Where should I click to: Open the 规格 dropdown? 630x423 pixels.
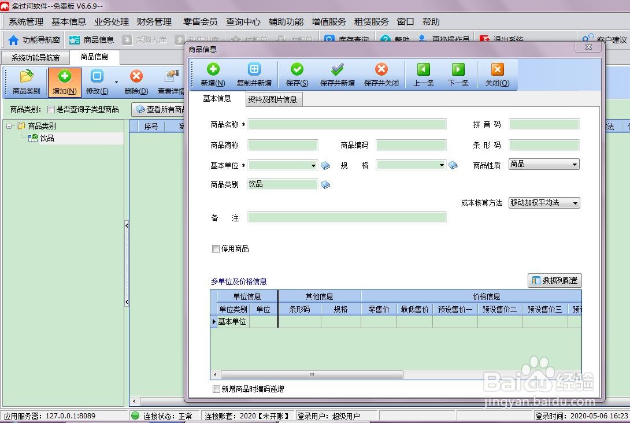(442, 165)
